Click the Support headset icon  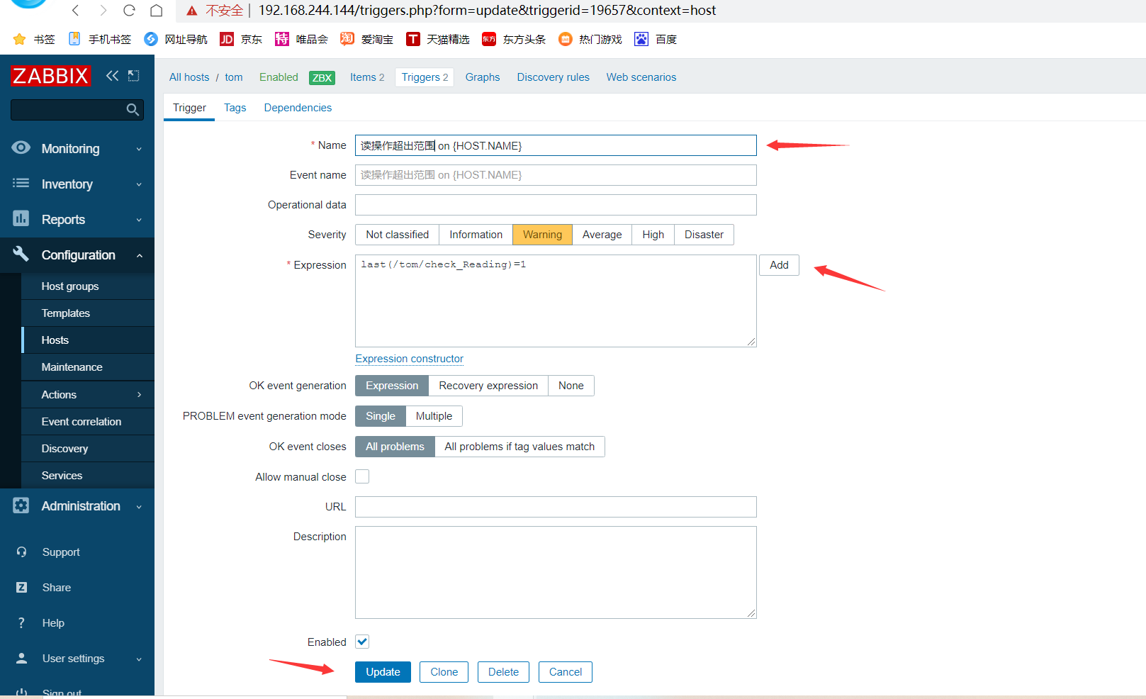tap(22, 552)
